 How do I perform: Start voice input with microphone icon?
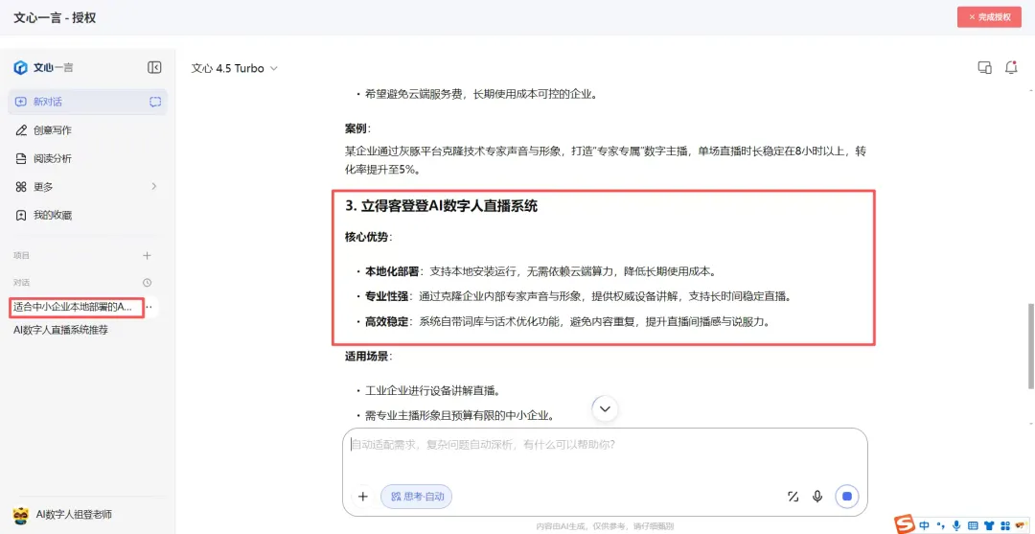tap(817, 497)
